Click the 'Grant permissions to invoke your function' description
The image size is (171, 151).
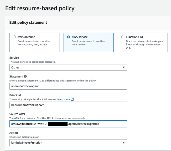pos(144,44)
